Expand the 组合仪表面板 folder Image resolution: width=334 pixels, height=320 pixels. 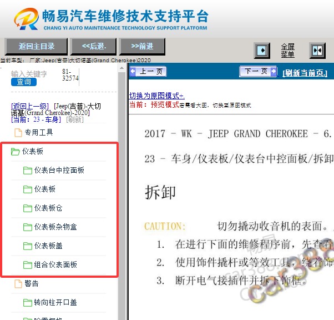click(x=55, y=264)
